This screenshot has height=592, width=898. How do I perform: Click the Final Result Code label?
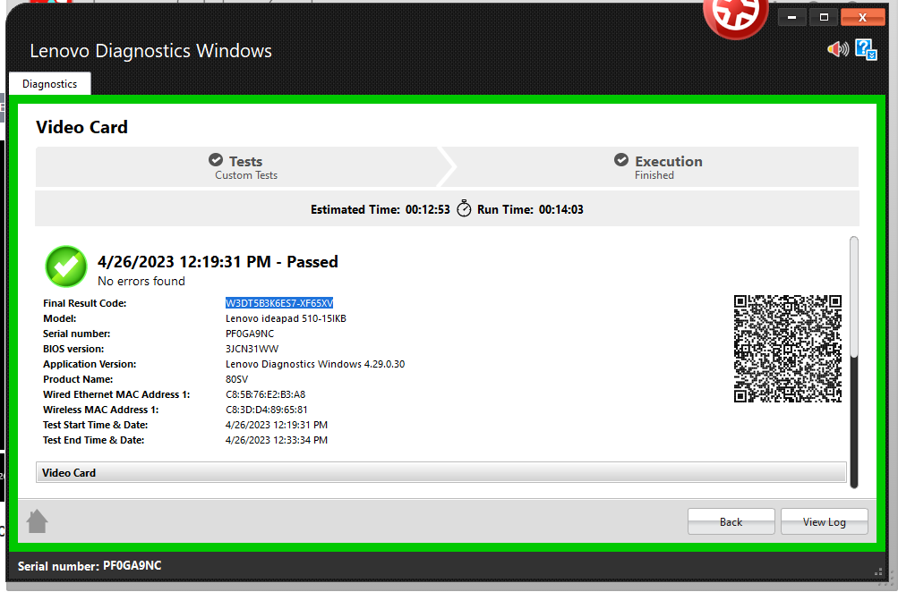(85, 303)
